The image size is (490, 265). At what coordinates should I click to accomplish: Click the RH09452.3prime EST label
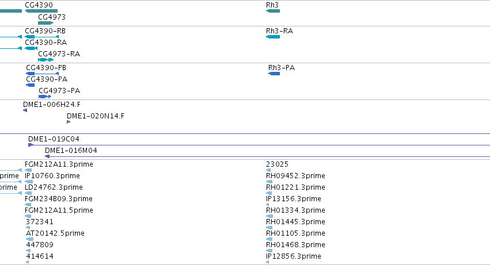tap(295, 176)
